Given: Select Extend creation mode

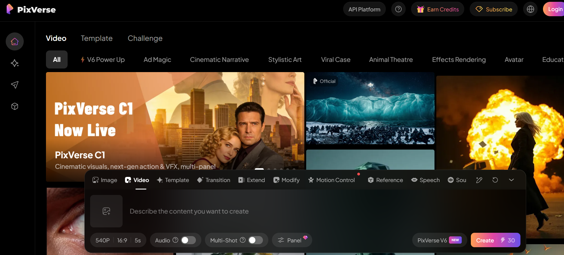Looking at the screenshot, I should click(252, 180).
